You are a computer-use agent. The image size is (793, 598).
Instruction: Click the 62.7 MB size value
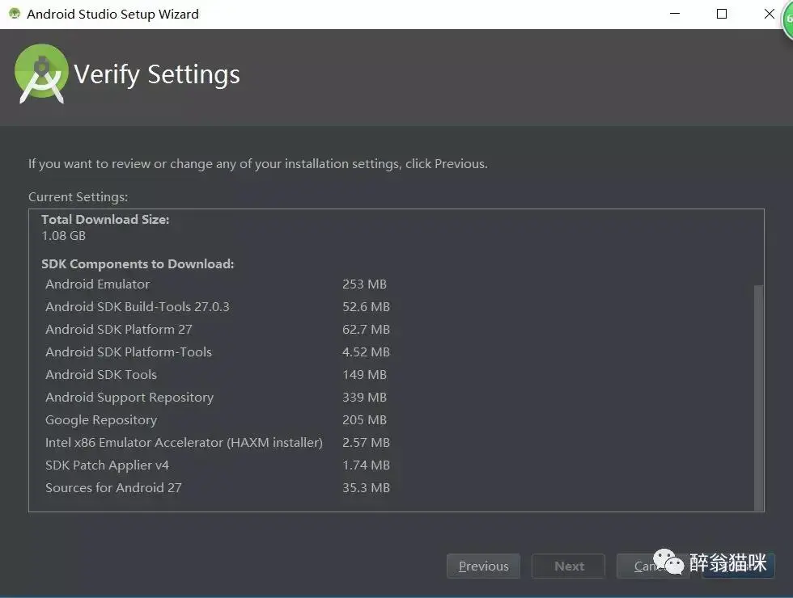pyautogui.click(x=366, y=330)
